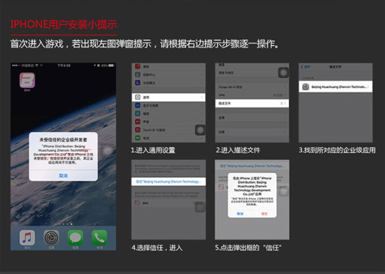
Task: Open the BKK app on the home screen
Action: click(x=27, y=80)
